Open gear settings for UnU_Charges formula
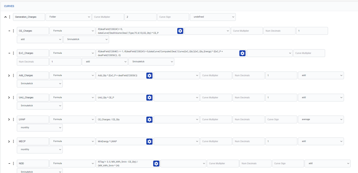358x173 pixels. click(x=149, y=97)
